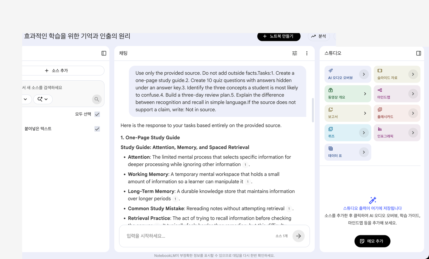Open citation 1 after Long-Term Memory bullet
429x259 pixels.
[x=175, y=199]
